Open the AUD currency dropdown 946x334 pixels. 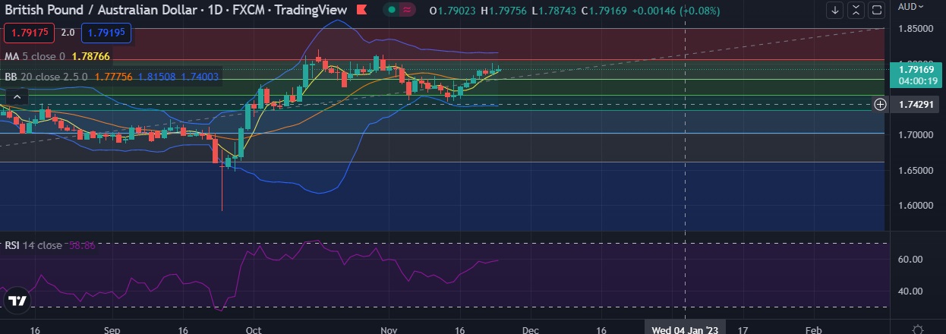click(910, 6)
